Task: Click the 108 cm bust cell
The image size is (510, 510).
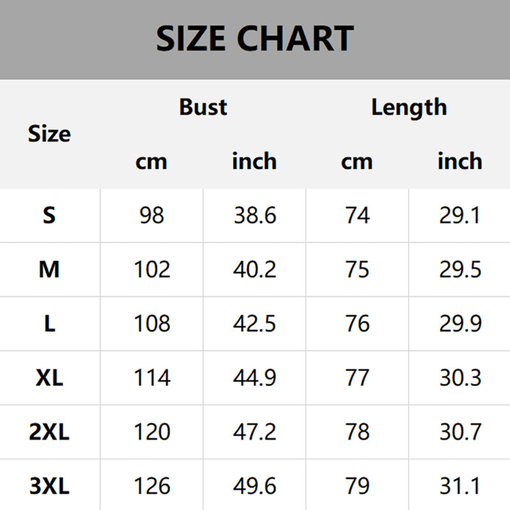Action: (152, 324)
